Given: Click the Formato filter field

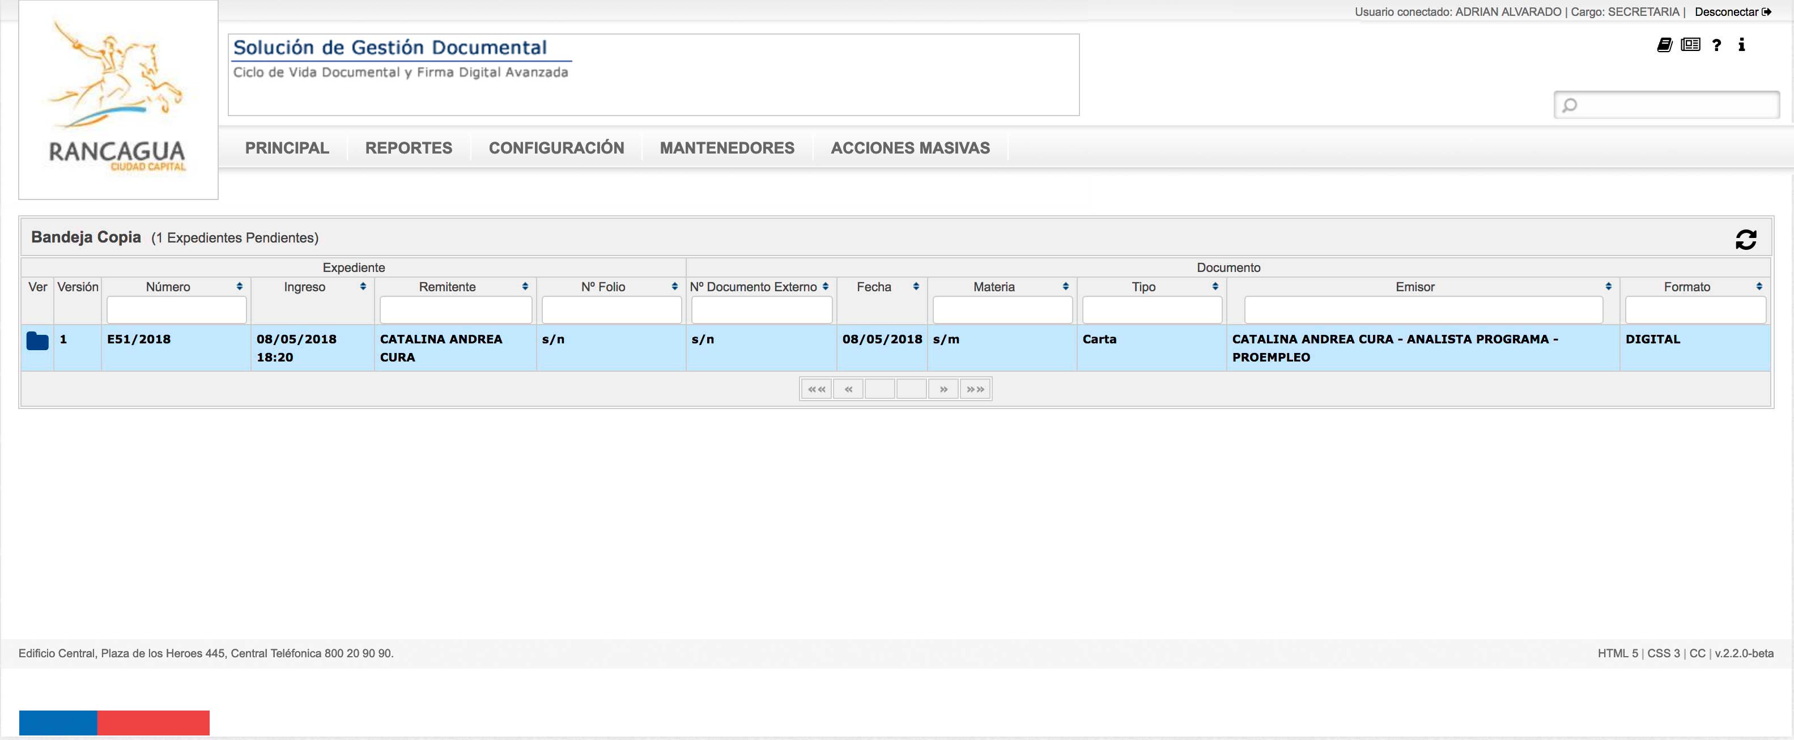Looking at the screenshot, I should point(1695,310).
